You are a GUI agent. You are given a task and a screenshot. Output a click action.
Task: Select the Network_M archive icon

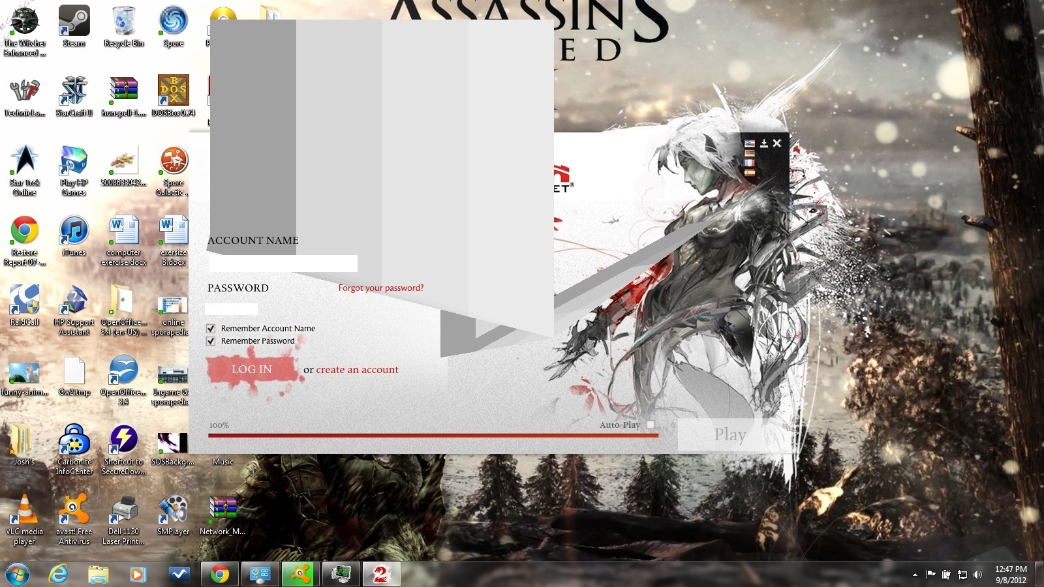click(223, 515)
